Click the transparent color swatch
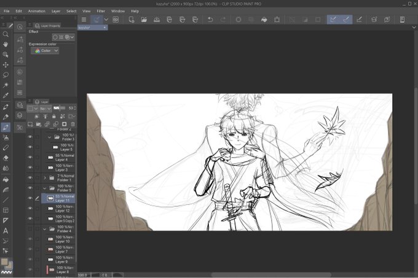418x278 pixels. point(7,272)
